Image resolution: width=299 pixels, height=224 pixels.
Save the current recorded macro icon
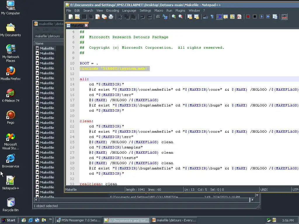click(x=275, y=17)
